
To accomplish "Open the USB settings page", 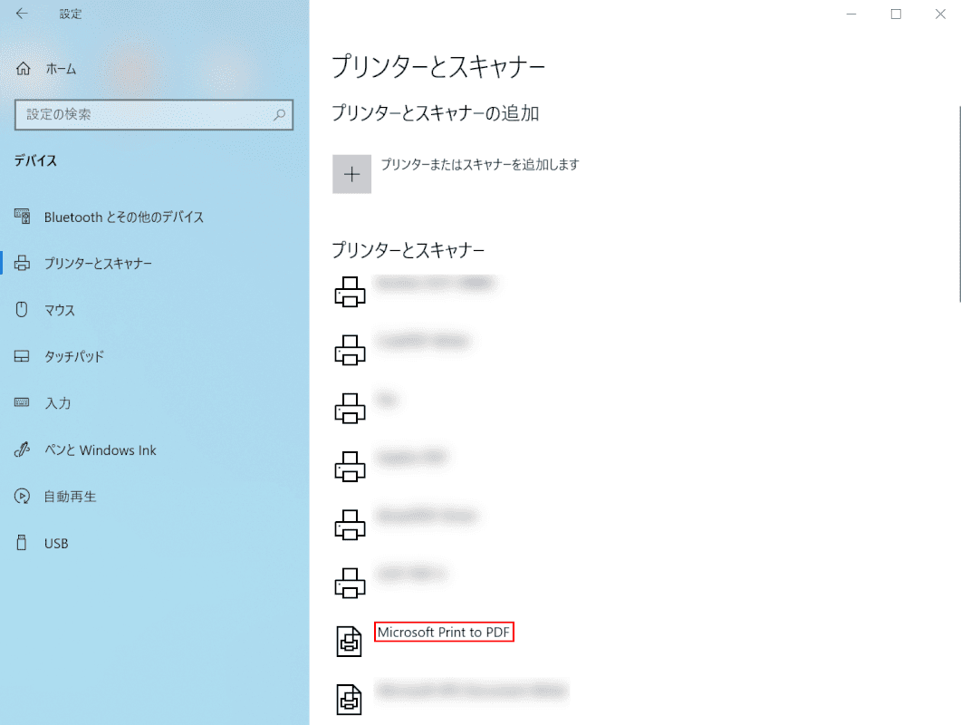I will [x=56, y=544].
